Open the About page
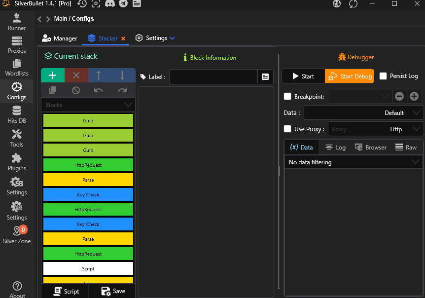This screenshot has height=298, width=425. tap(17, 290)
